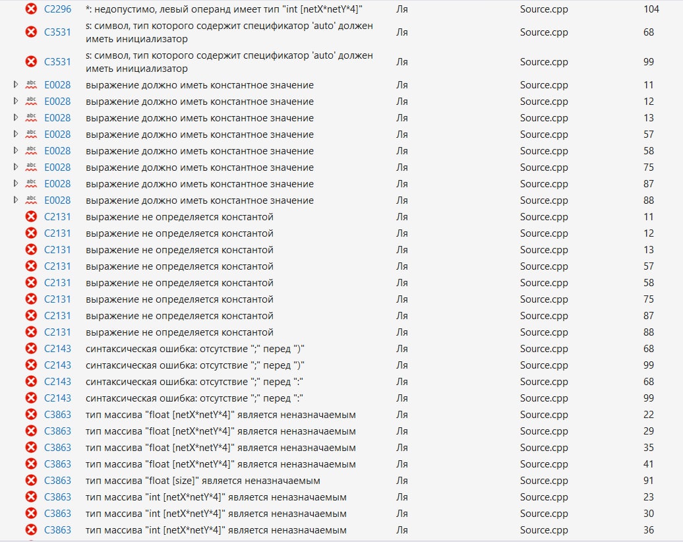Open the C2131 code link for line 58

(57, 283)
